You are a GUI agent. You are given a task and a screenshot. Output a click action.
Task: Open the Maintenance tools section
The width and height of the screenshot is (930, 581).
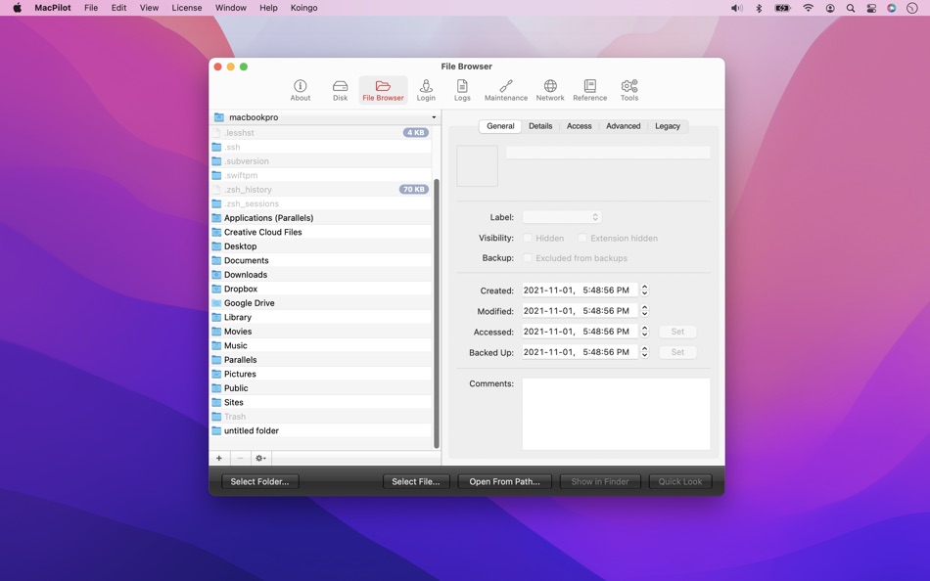coord(505,90)
